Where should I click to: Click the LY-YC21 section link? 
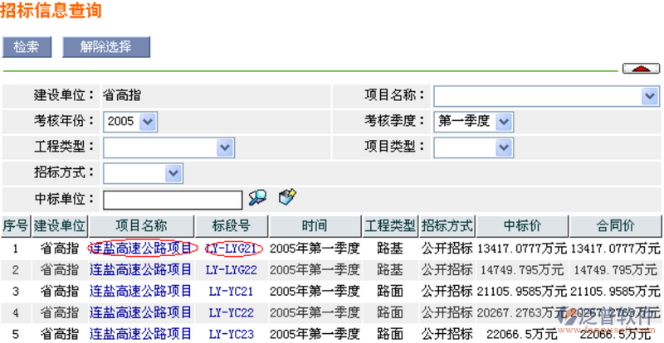[x=232, y=291]
